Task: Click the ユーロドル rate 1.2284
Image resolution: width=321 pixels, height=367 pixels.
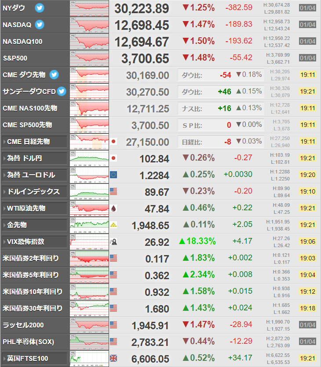Action: [x=154, y=176]
